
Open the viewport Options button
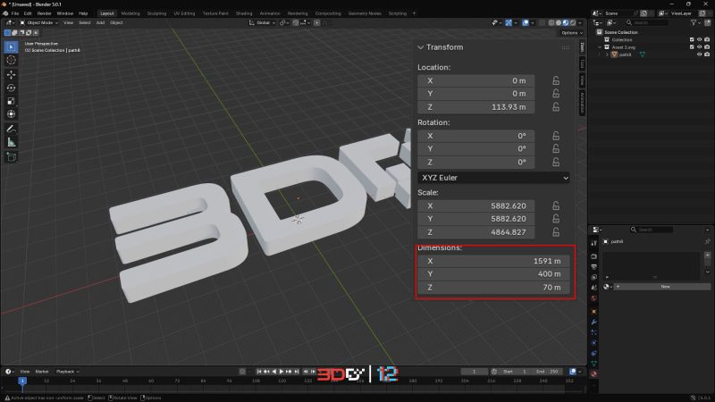coord(571,33)
